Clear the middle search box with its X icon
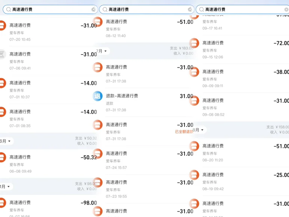This screenshot has height=217, width=289. click(x=190, y=9)
